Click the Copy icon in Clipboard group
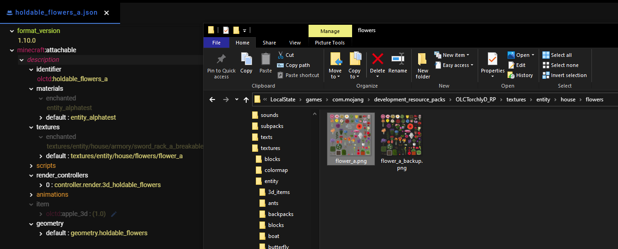 246,59
